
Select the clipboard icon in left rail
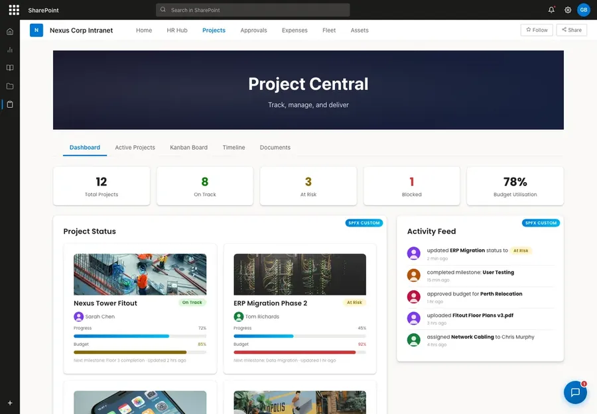click(x=10, y=104)
